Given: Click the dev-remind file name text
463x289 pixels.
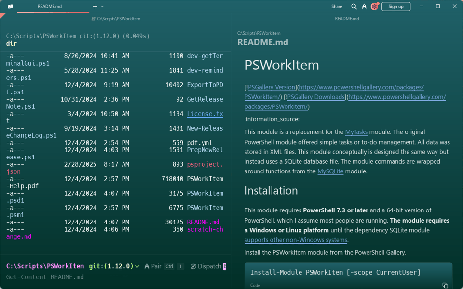Looking at the screenshot, I should pyautogui.click(x=205, y=70).
